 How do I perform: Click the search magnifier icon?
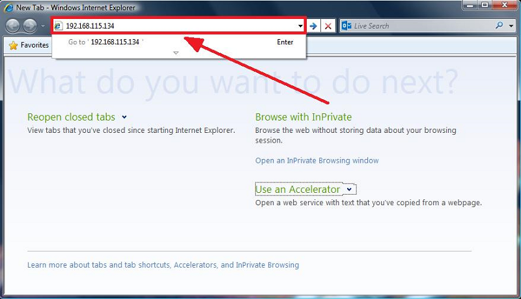coord(499,25)
